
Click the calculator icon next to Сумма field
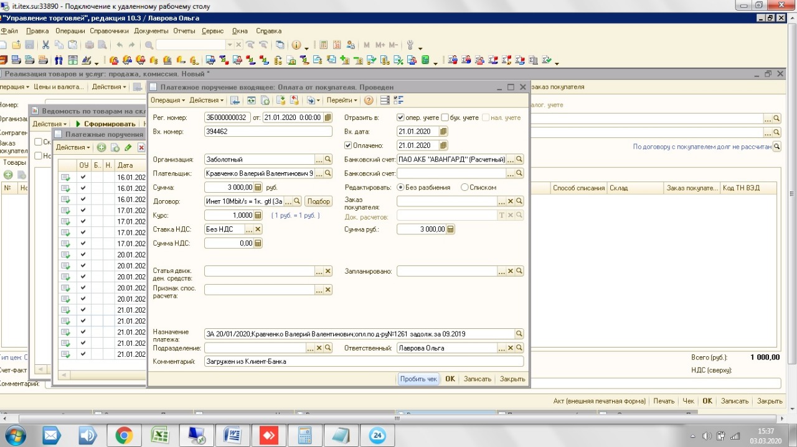258,187
